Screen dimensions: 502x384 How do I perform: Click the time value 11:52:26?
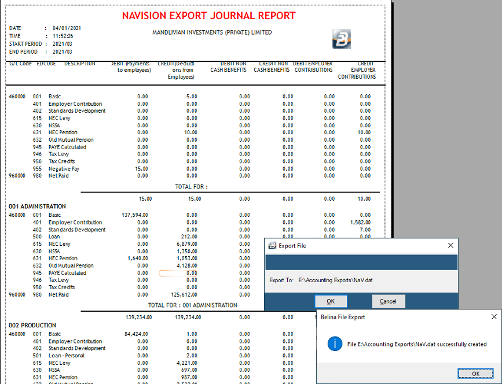63,36
